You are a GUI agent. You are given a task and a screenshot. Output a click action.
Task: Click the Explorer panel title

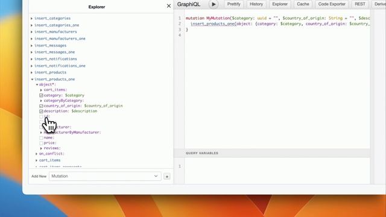coord(96,7)
